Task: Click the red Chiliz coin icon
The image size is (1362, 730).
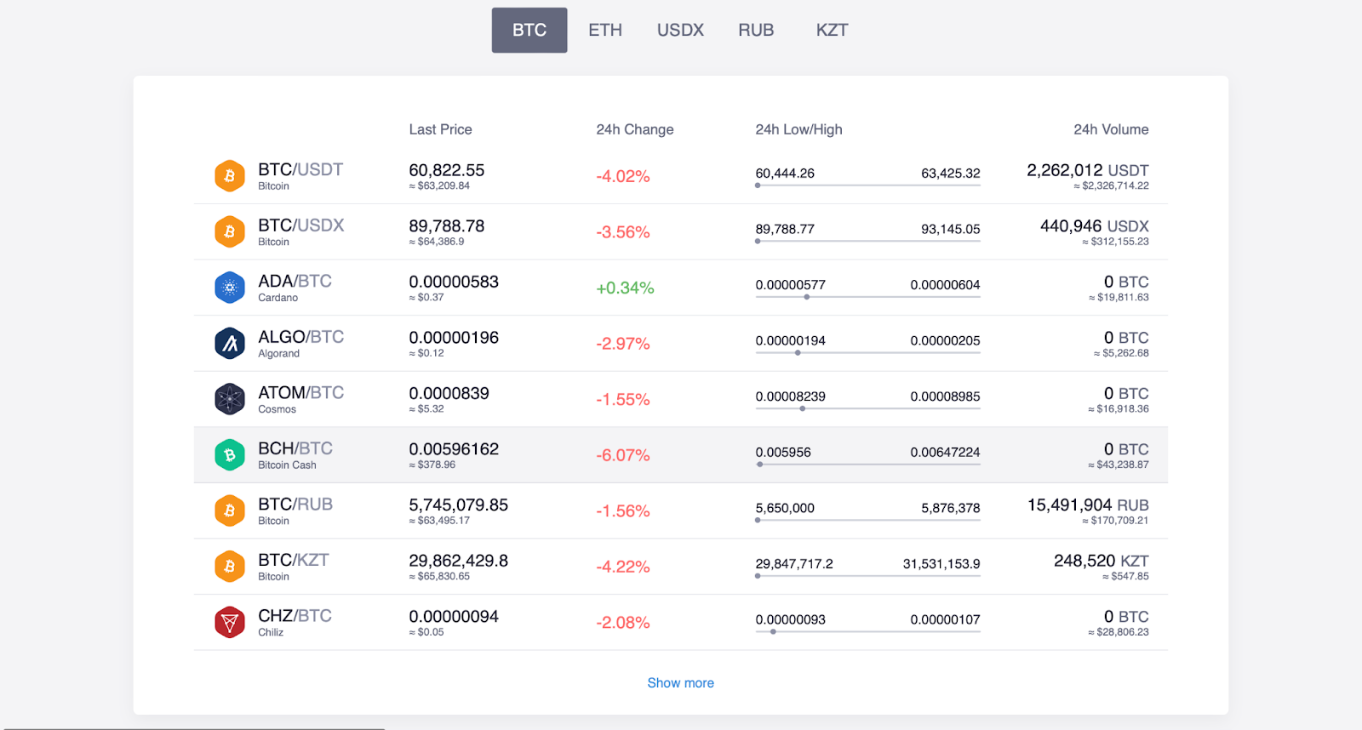Action: pyautogui.click(x=229, y=622)
